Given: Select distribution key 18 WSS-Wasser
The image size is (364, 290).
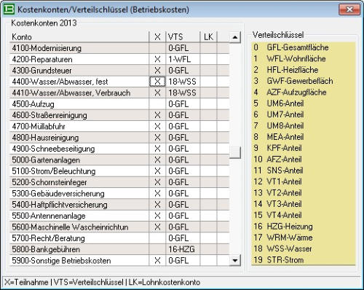Looking at the screenshot, I should (x=304, y=248).
